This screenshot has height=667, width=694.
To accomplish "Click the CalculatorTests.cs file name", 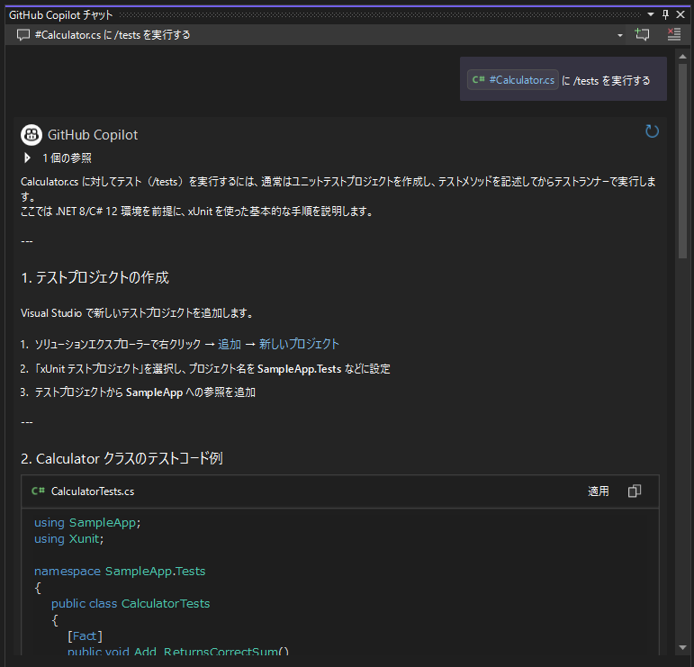I will (93, 491).
